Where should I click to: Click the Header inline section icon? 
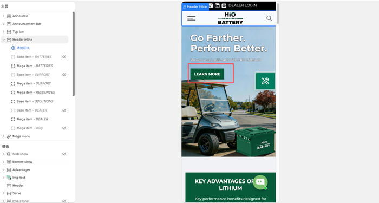click(x=9, y=40)
